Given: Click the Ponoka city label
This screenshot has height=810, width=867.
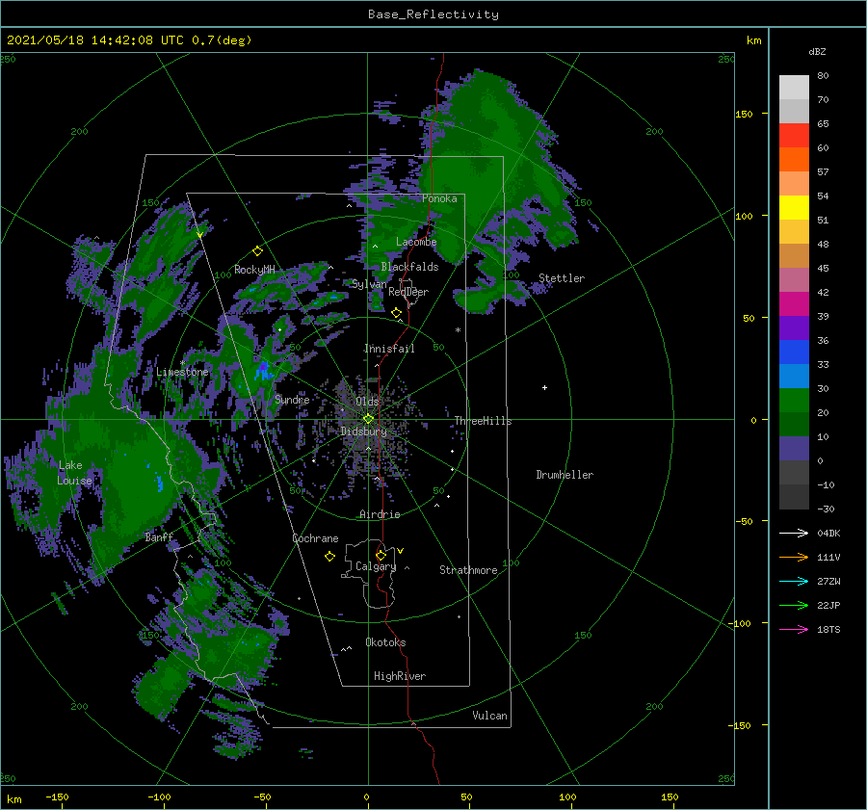Looking at the screenshot, I should [439, 198].
